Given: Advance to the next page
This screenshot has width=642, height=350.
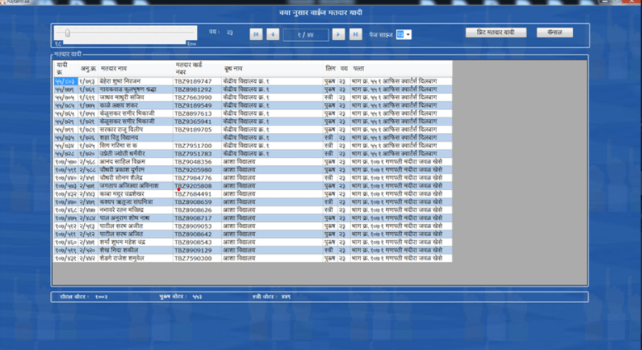Looking at the screenshot, I should pyautogui.click(x=339, y=34).
